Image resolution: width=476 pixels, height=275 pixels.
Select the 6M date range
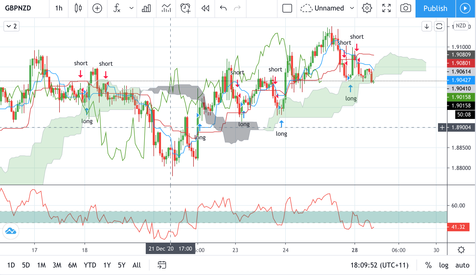pyautogui.click(x=72, y=265)
